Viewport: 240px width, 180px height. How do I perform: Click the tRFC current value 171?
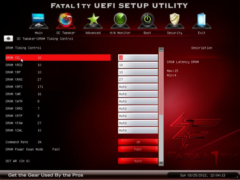click(40, 87)
